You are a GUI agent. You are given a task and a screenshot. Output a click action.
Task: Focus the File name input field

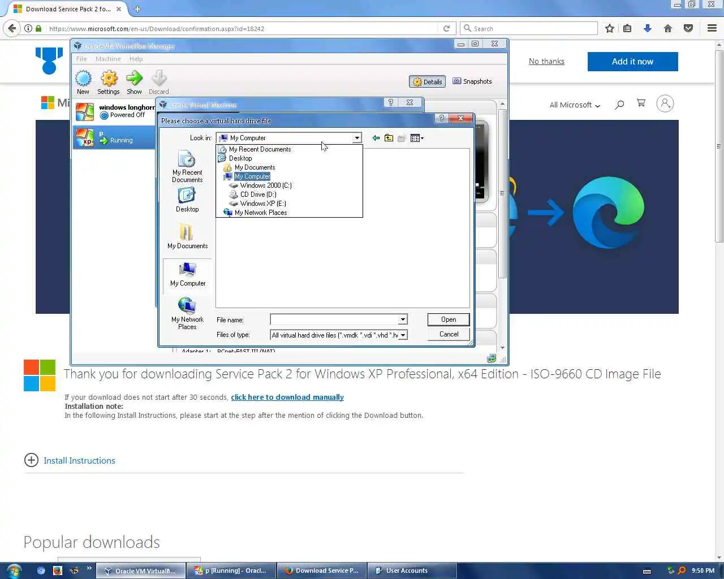[334, 319]
